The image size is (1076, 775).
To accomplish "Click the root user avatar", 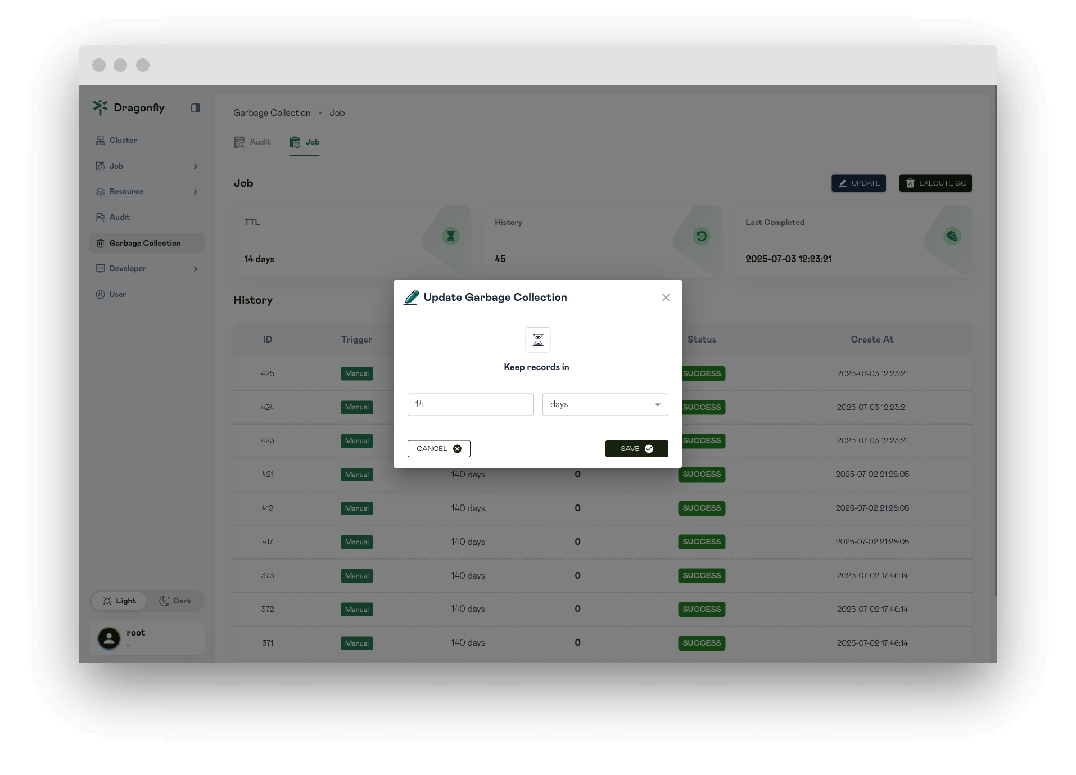I will (109, 638).
